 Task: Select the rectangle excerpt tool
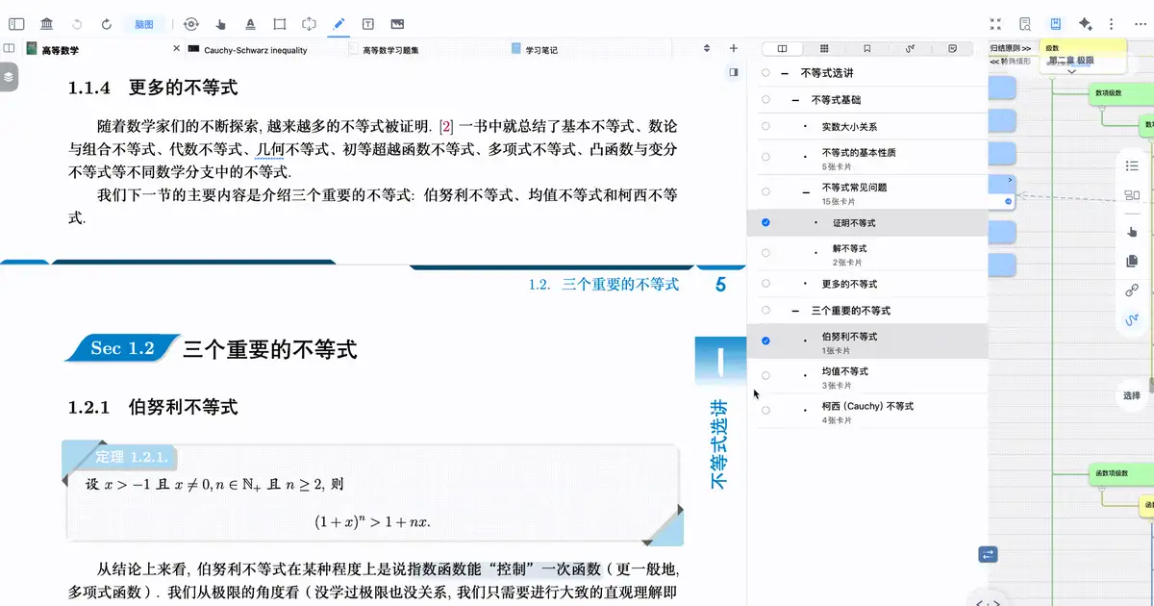[x=279, y=24]
